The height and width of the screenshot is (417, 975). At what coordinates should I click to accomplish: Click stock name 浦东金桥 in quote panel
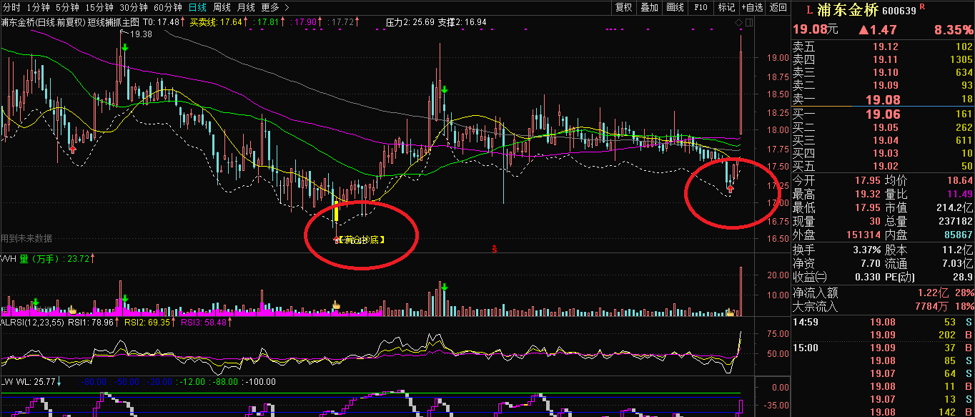point(848,11)
